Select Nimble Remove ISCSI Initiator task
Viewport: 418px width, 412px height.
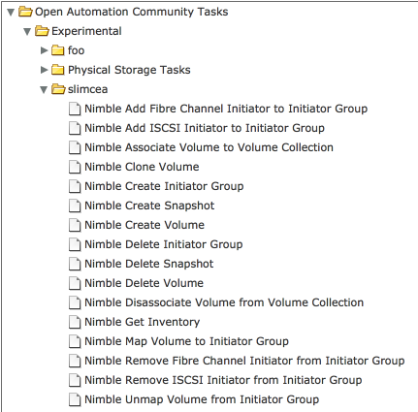223,380
